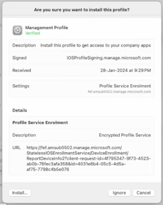Click the Settings row label
The image size is (163, 205).
point(21,86)
